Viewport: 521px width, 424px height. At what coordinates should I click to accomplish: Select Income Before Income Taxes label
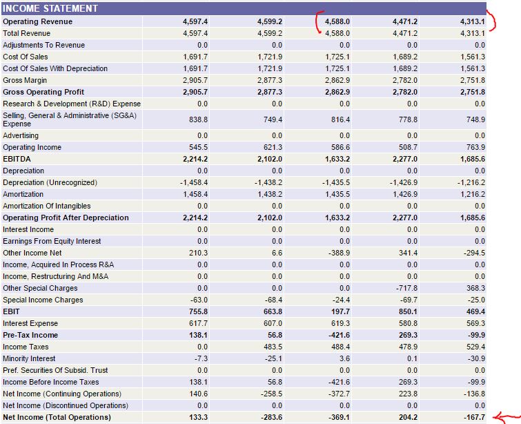pos(51,382)
